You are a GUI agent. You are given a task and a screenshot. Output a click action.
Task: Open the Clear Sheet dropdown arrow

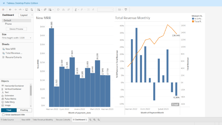53,10
